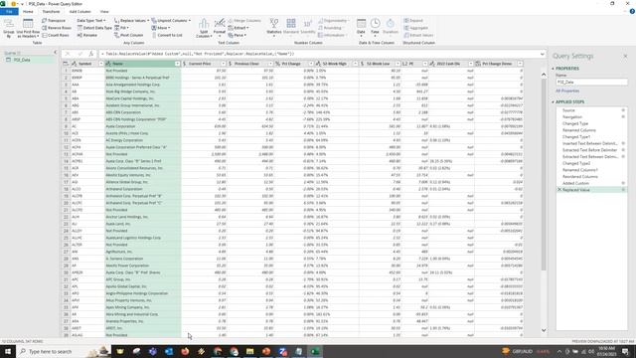This screenshot has height=358, width=636.
Task: Select the Renamed Columns applied step
Action: [x=578, y=130]
